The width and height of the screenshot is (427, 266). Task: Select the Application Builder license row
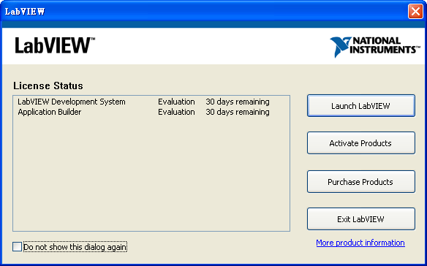[x=143, y=112]
